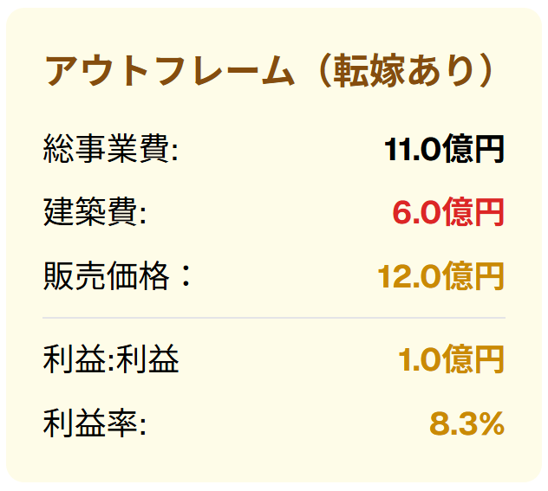Click the full-width colon after 販売価格
This screenshot has height=491, width=548.
pos(183,276)
